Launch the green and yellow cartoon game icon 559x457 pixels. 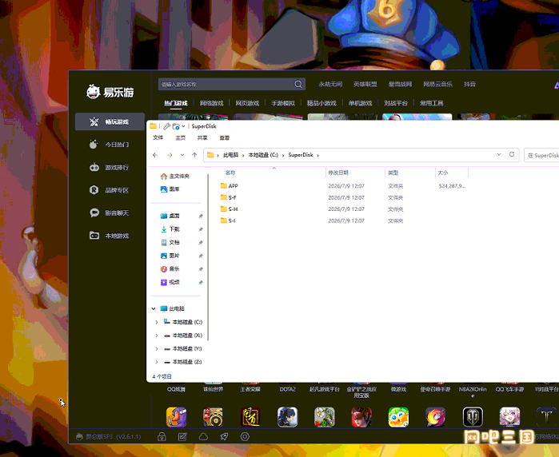click(x=398, y=417)
